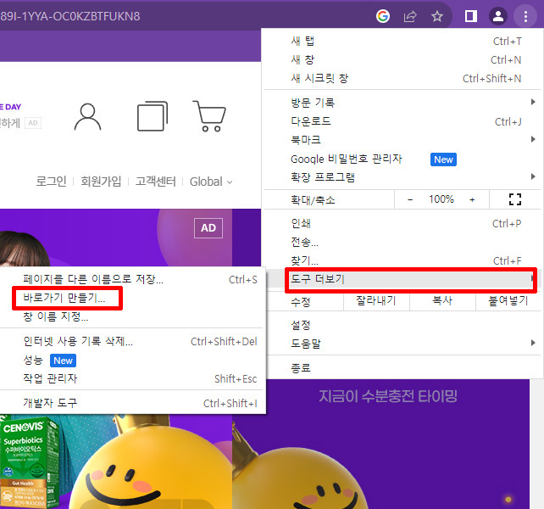Click the 지금이 수분충전 타이밍 banner text
The height and width of the screenshot is (509, 544).
(388, 396)
